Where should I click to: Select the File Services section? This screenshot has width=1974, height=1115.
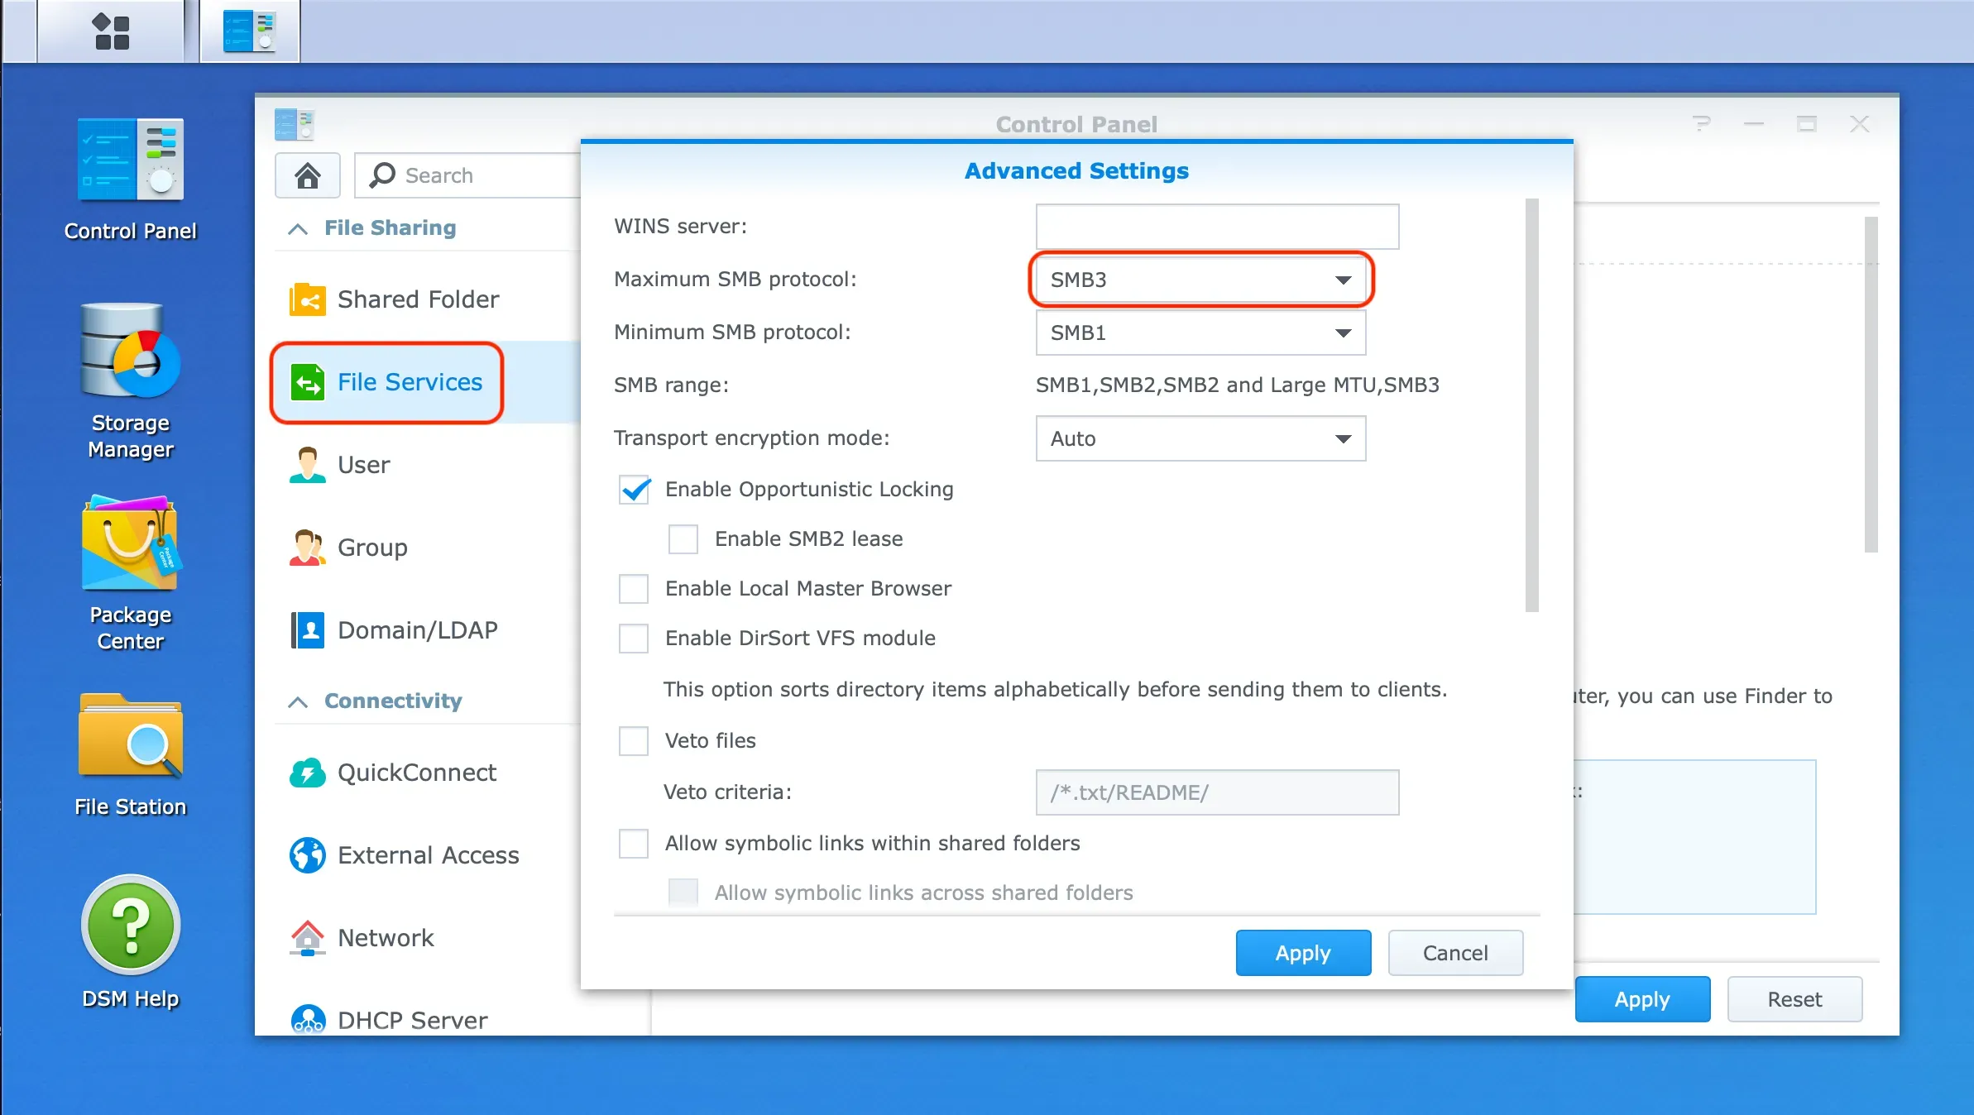click(410, 382)
